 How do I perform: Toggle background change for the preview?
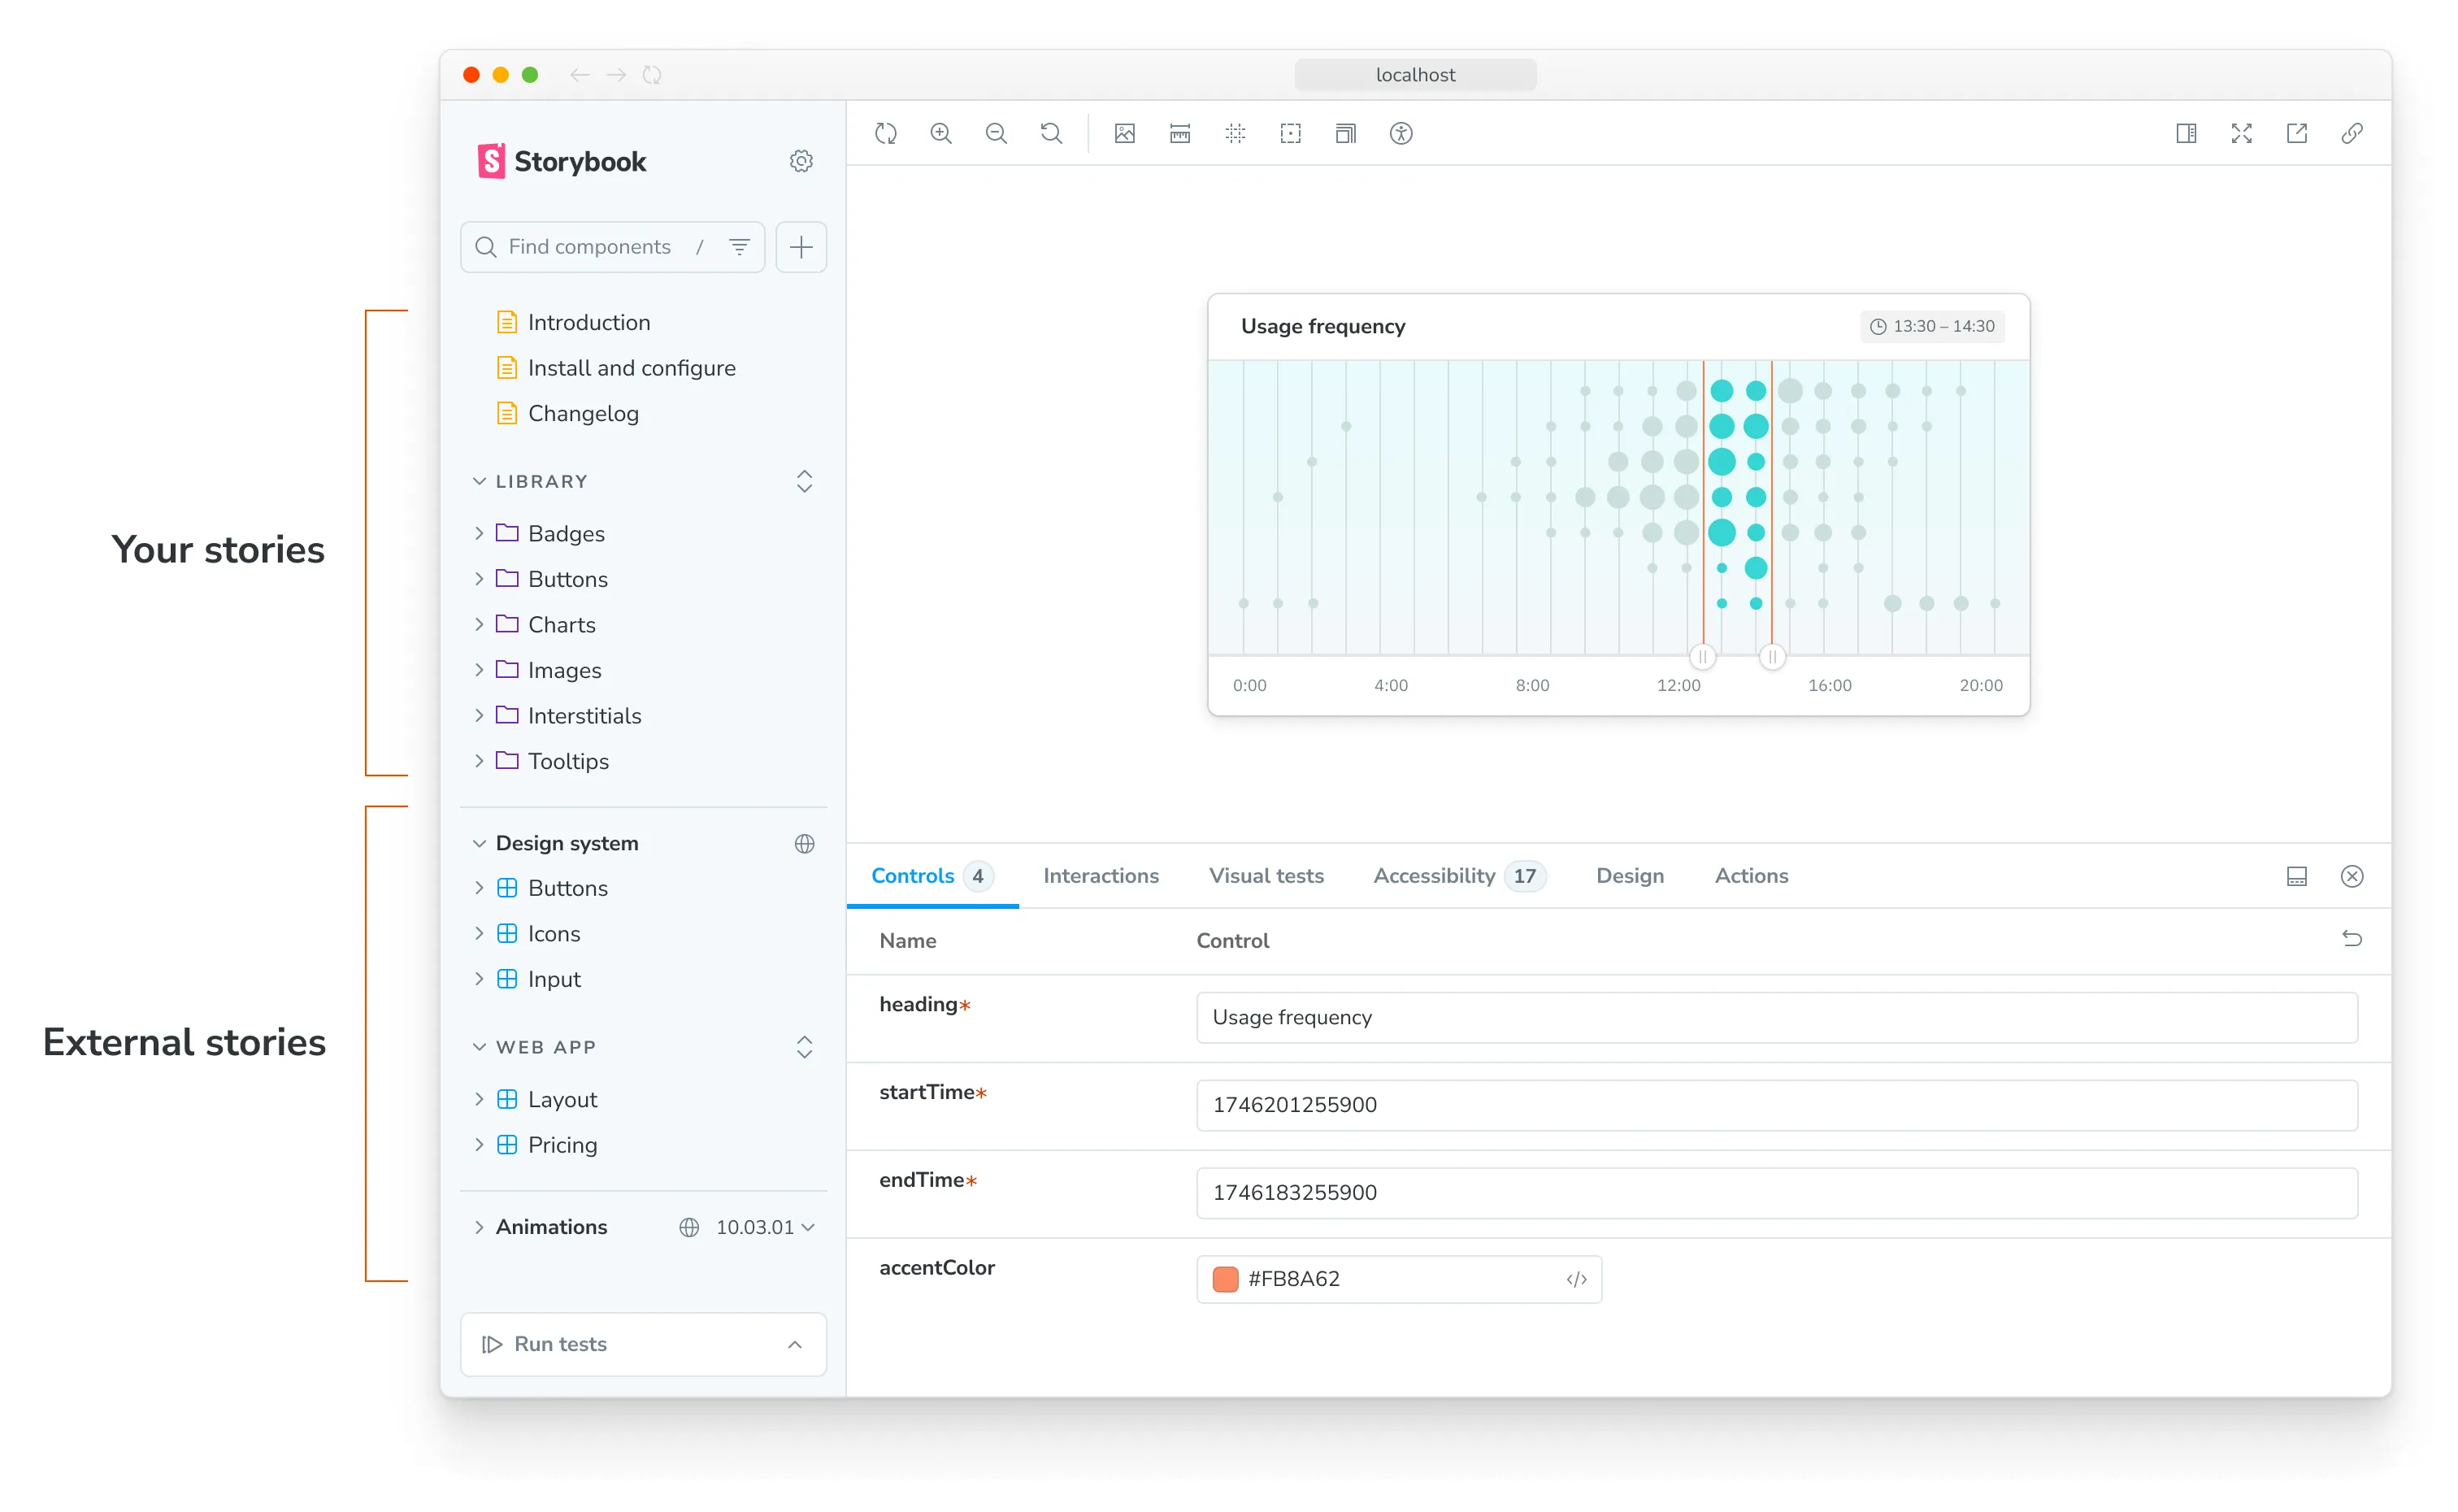point(1124,133)
